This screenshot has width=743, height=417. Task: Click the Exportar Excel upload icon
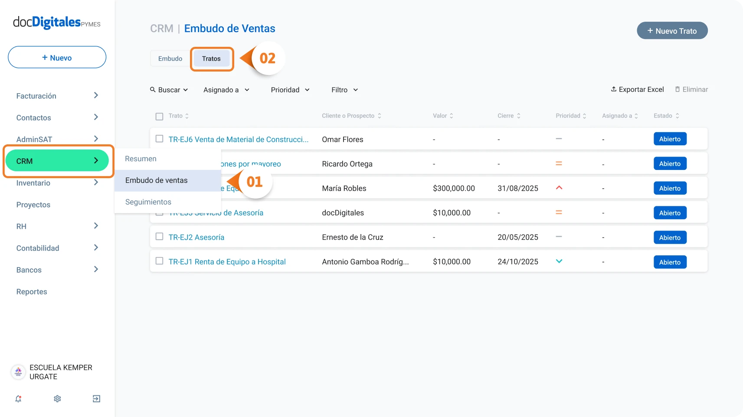coord(614,89)
